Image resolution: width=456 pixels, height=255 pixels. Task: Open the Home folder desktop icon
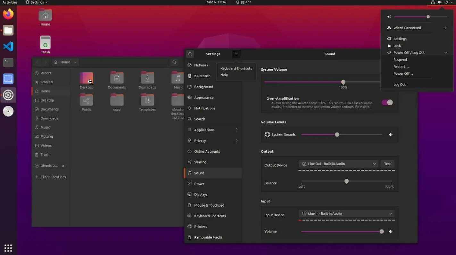pyautogui.click(x=45, y=18)
